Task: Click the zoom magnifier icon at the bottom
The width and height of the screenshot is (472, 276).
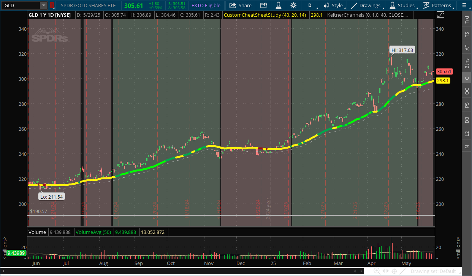Action: (377, 271)
